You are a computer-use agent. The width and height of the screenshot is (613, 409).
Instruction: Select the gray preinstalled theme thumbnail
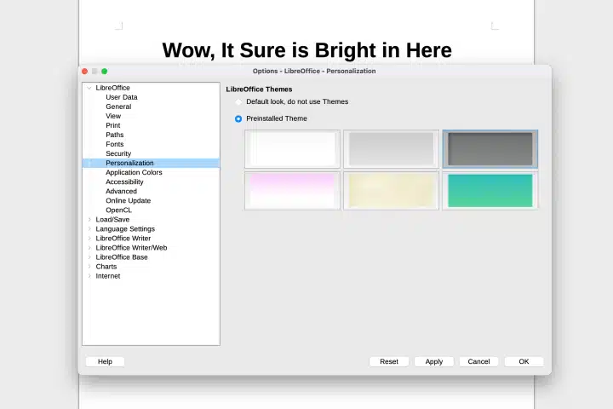[x=391, y=149]
